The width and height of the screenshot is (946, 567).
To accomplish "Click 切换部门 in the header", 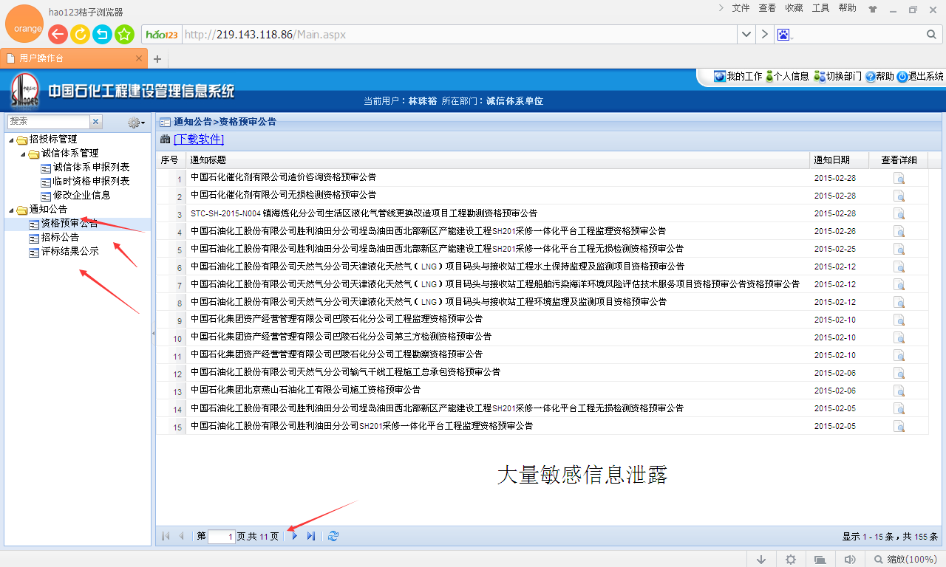I will (837, 76).
